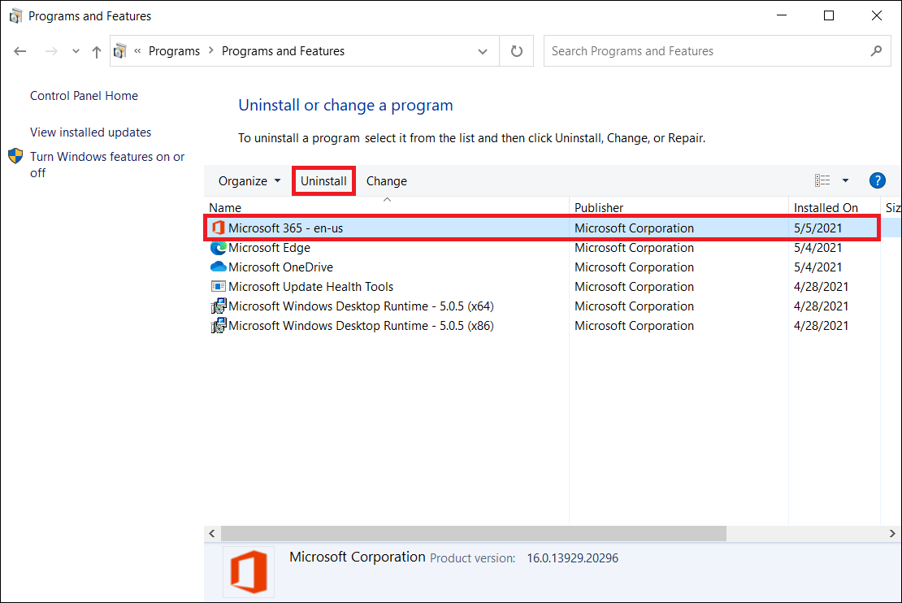Viewport: 902px width, 603px height.
Task: Open View installed updates link
Action: coord(91,132)
